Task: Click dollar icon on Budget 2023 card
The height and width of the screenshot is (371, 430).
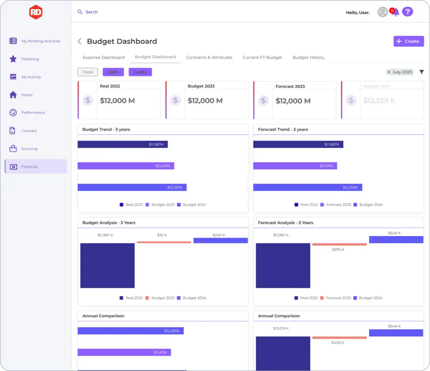Action: pyautogui.click(x=175, y=100)
